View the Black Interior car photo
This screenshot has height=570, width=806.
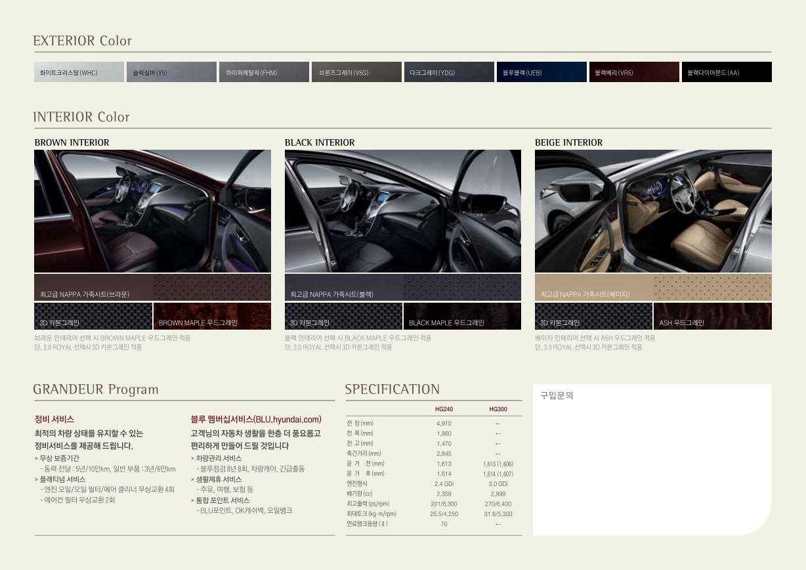pyautogui.click(x=402, y=211)
